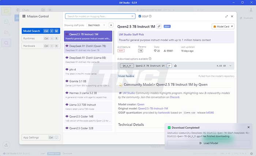Viewport: 256px width, 156px height.
Task: Open the Discord link
Action: [174, 97]
